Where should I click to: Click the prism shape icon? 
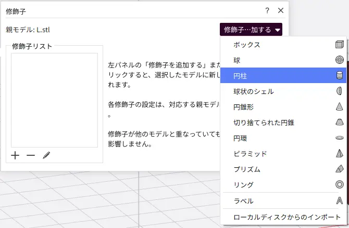339,169
